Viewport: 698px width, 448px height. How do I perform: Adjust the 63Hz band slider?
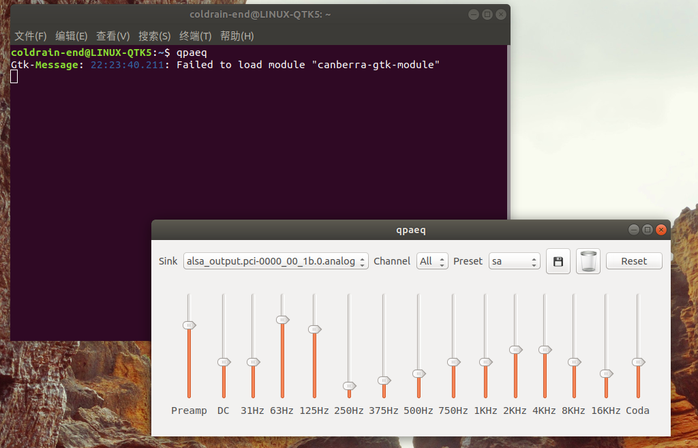point(282,319)
